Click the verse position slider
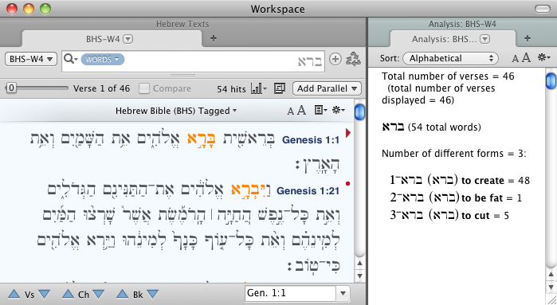Viewport: 557px width, 305px height. pyautogui.click(x=37, y=88)
